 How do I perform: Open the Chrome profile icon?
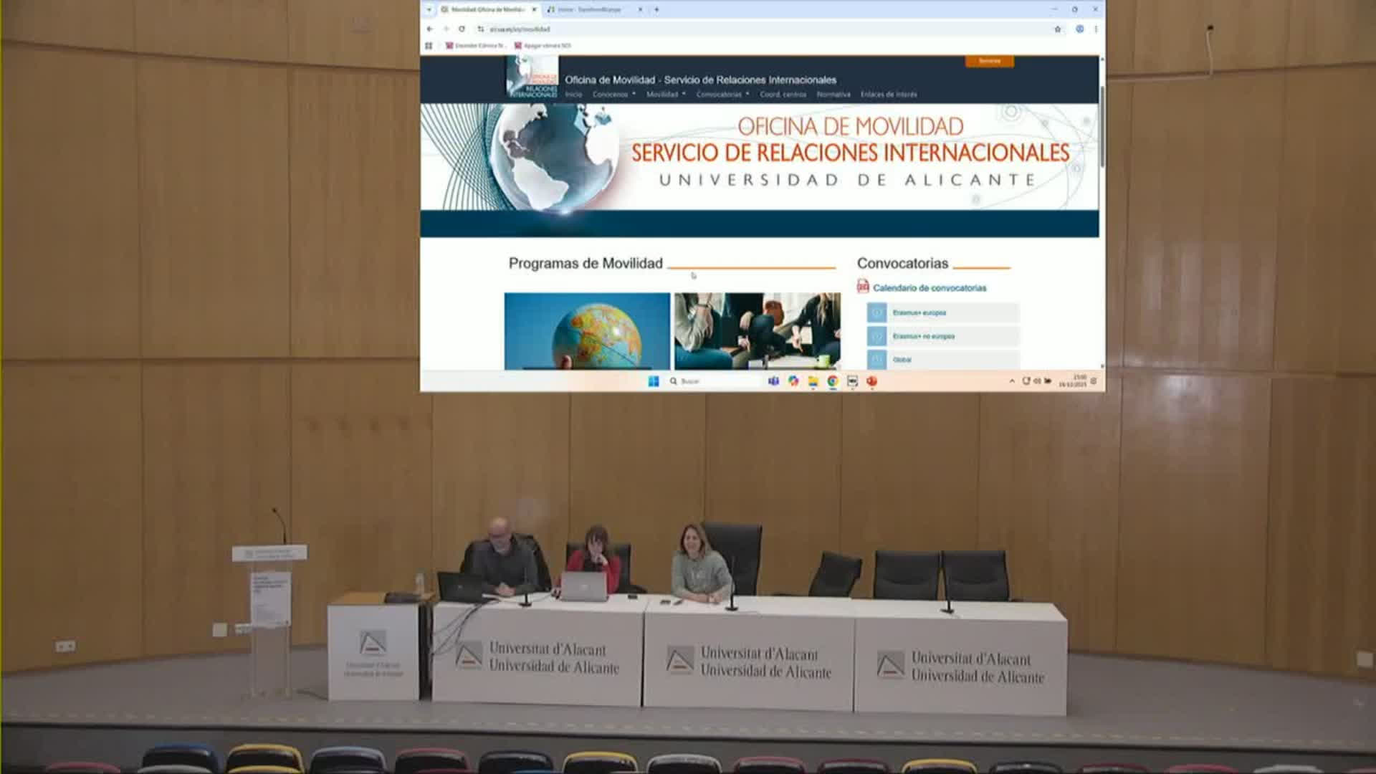pyautogui.click(x=1079, y=29)
